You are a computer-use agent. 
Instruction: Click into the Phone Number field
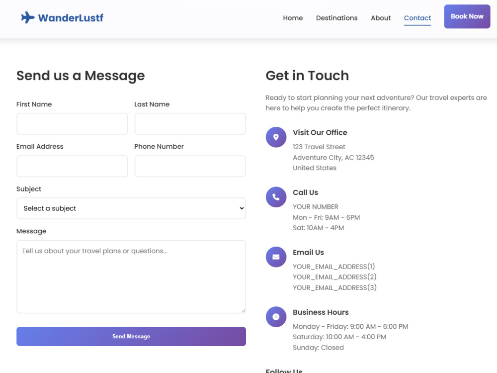190,166
